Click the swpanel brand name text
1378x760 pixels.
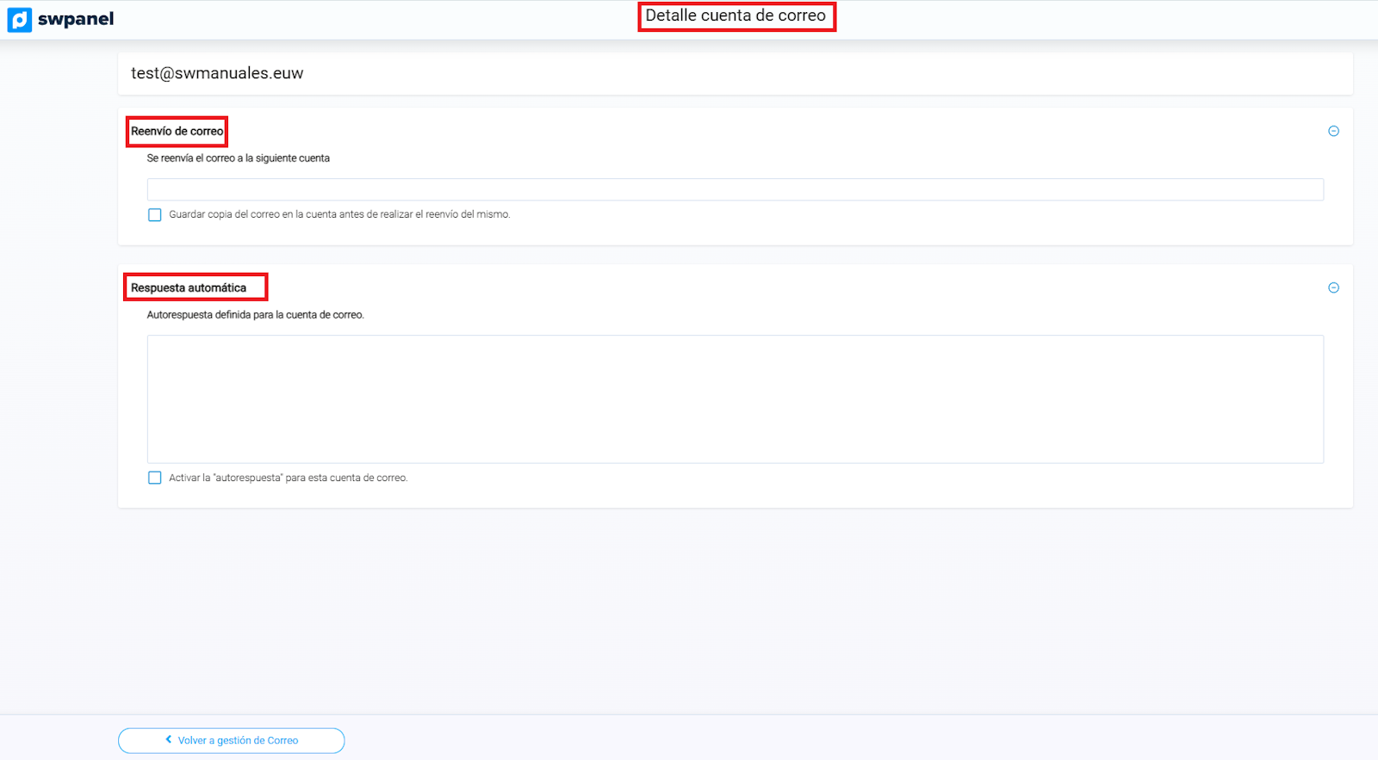[76, 19]
